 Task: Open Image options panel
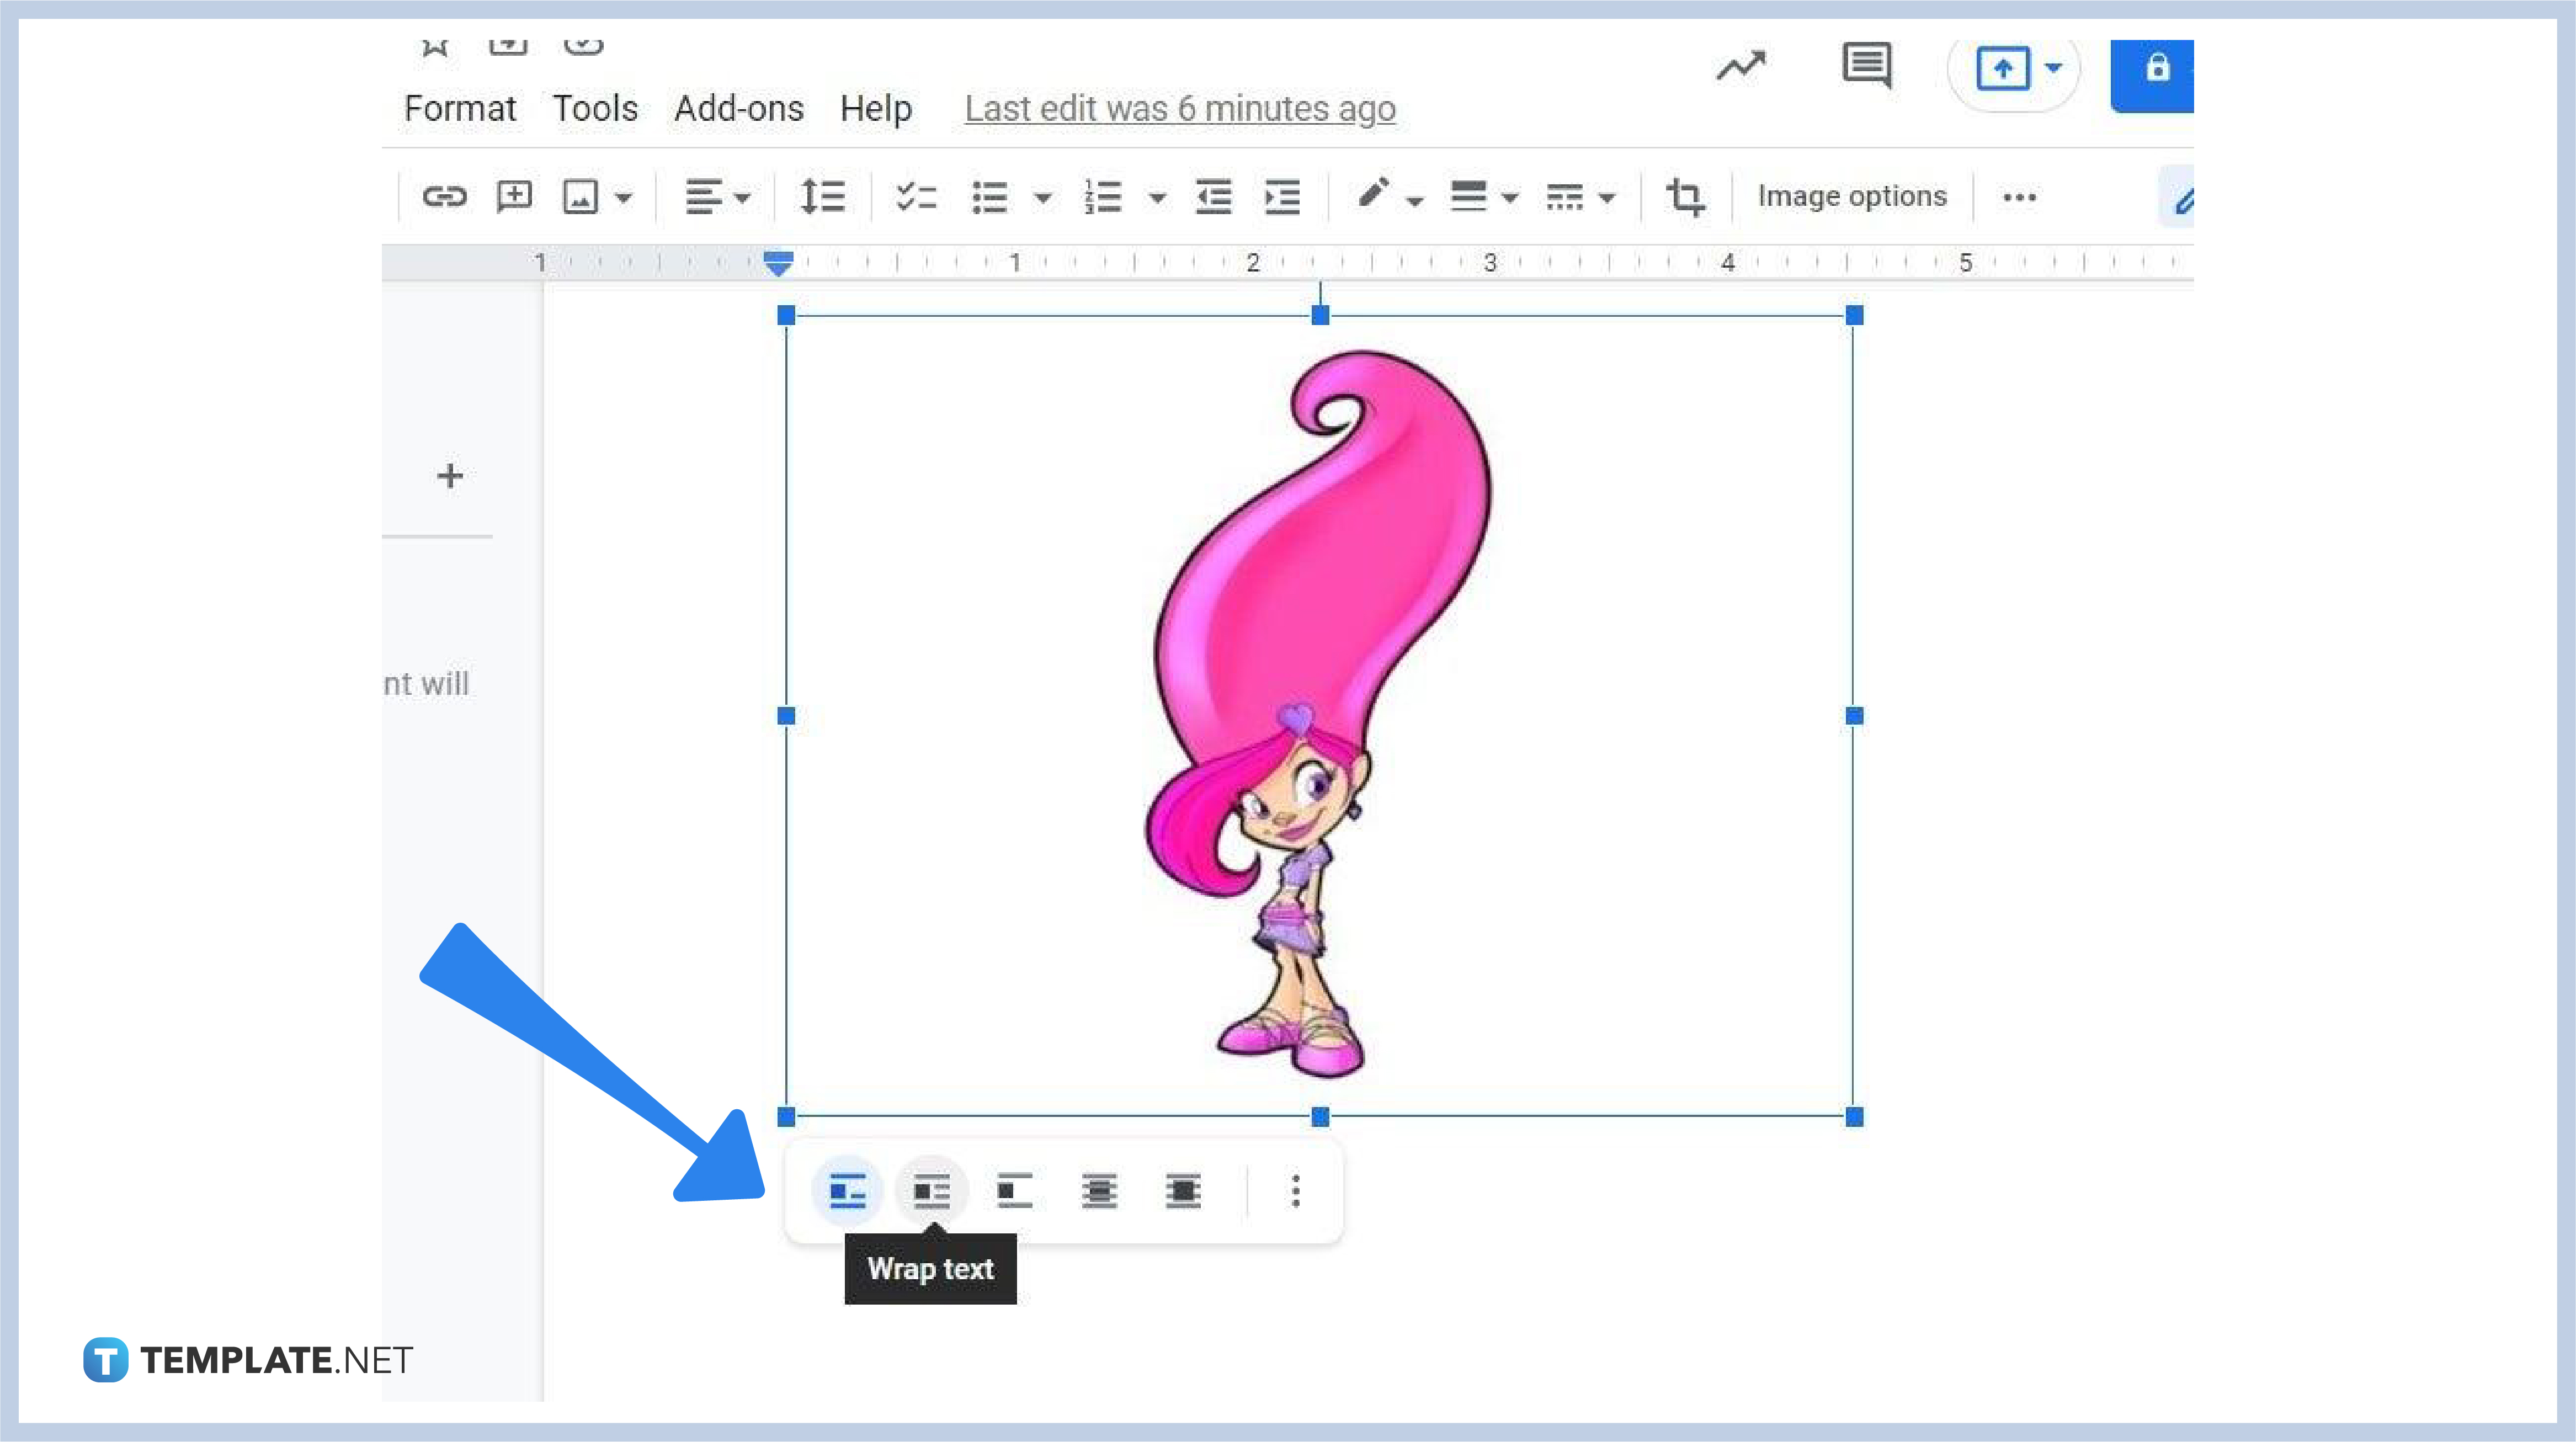point(1853,196)
